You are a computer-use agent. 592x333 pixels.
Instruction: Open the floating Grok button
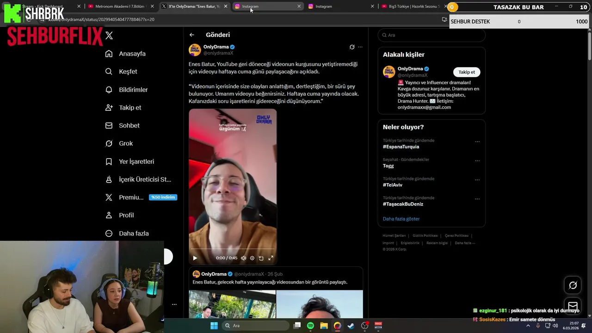pos(573,285)
